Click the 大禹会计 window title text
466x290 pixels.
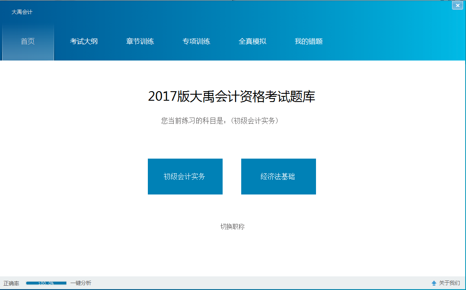click(x=22, y=12)
